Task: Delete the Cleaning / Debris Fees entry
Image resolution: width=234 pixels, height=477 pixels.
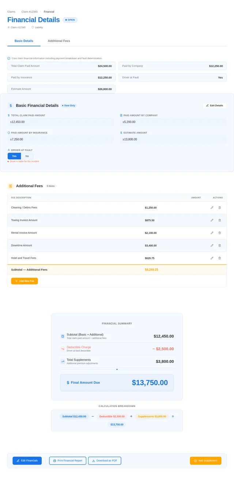Action: 220,208
